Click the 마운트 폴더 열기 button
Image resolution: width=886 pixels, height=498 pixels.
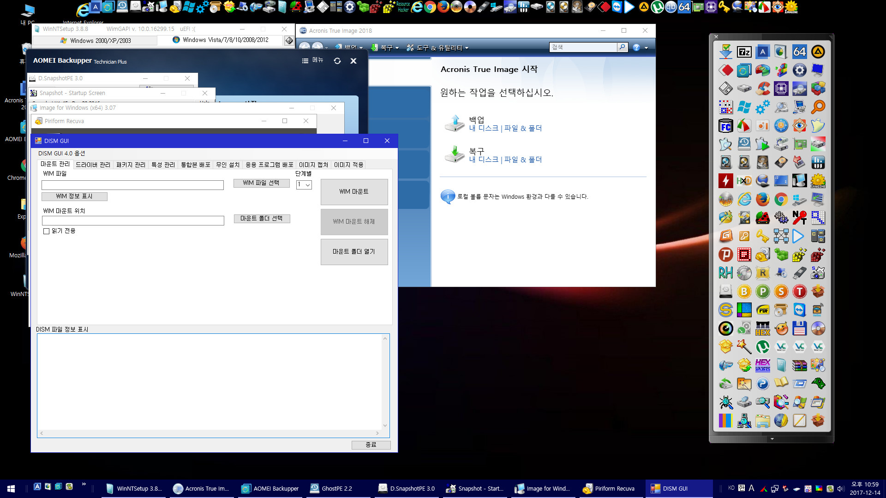pos(354,252)
